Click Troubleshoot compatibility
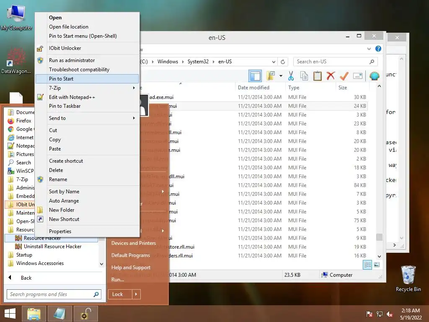 (x=87, y=70)
